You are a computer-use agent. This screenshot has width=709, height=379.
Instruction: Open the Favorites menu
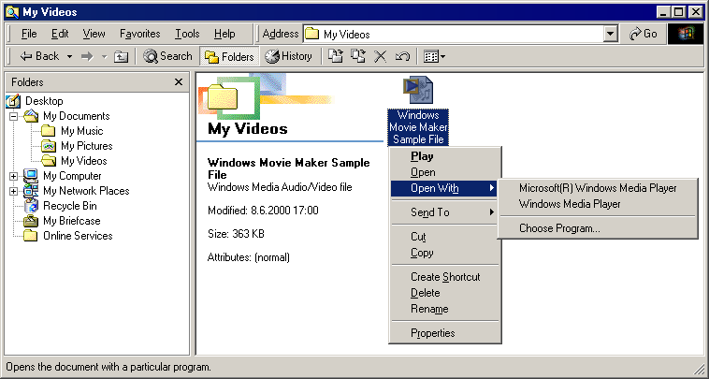pyautogui.click(x=139, y=34)
